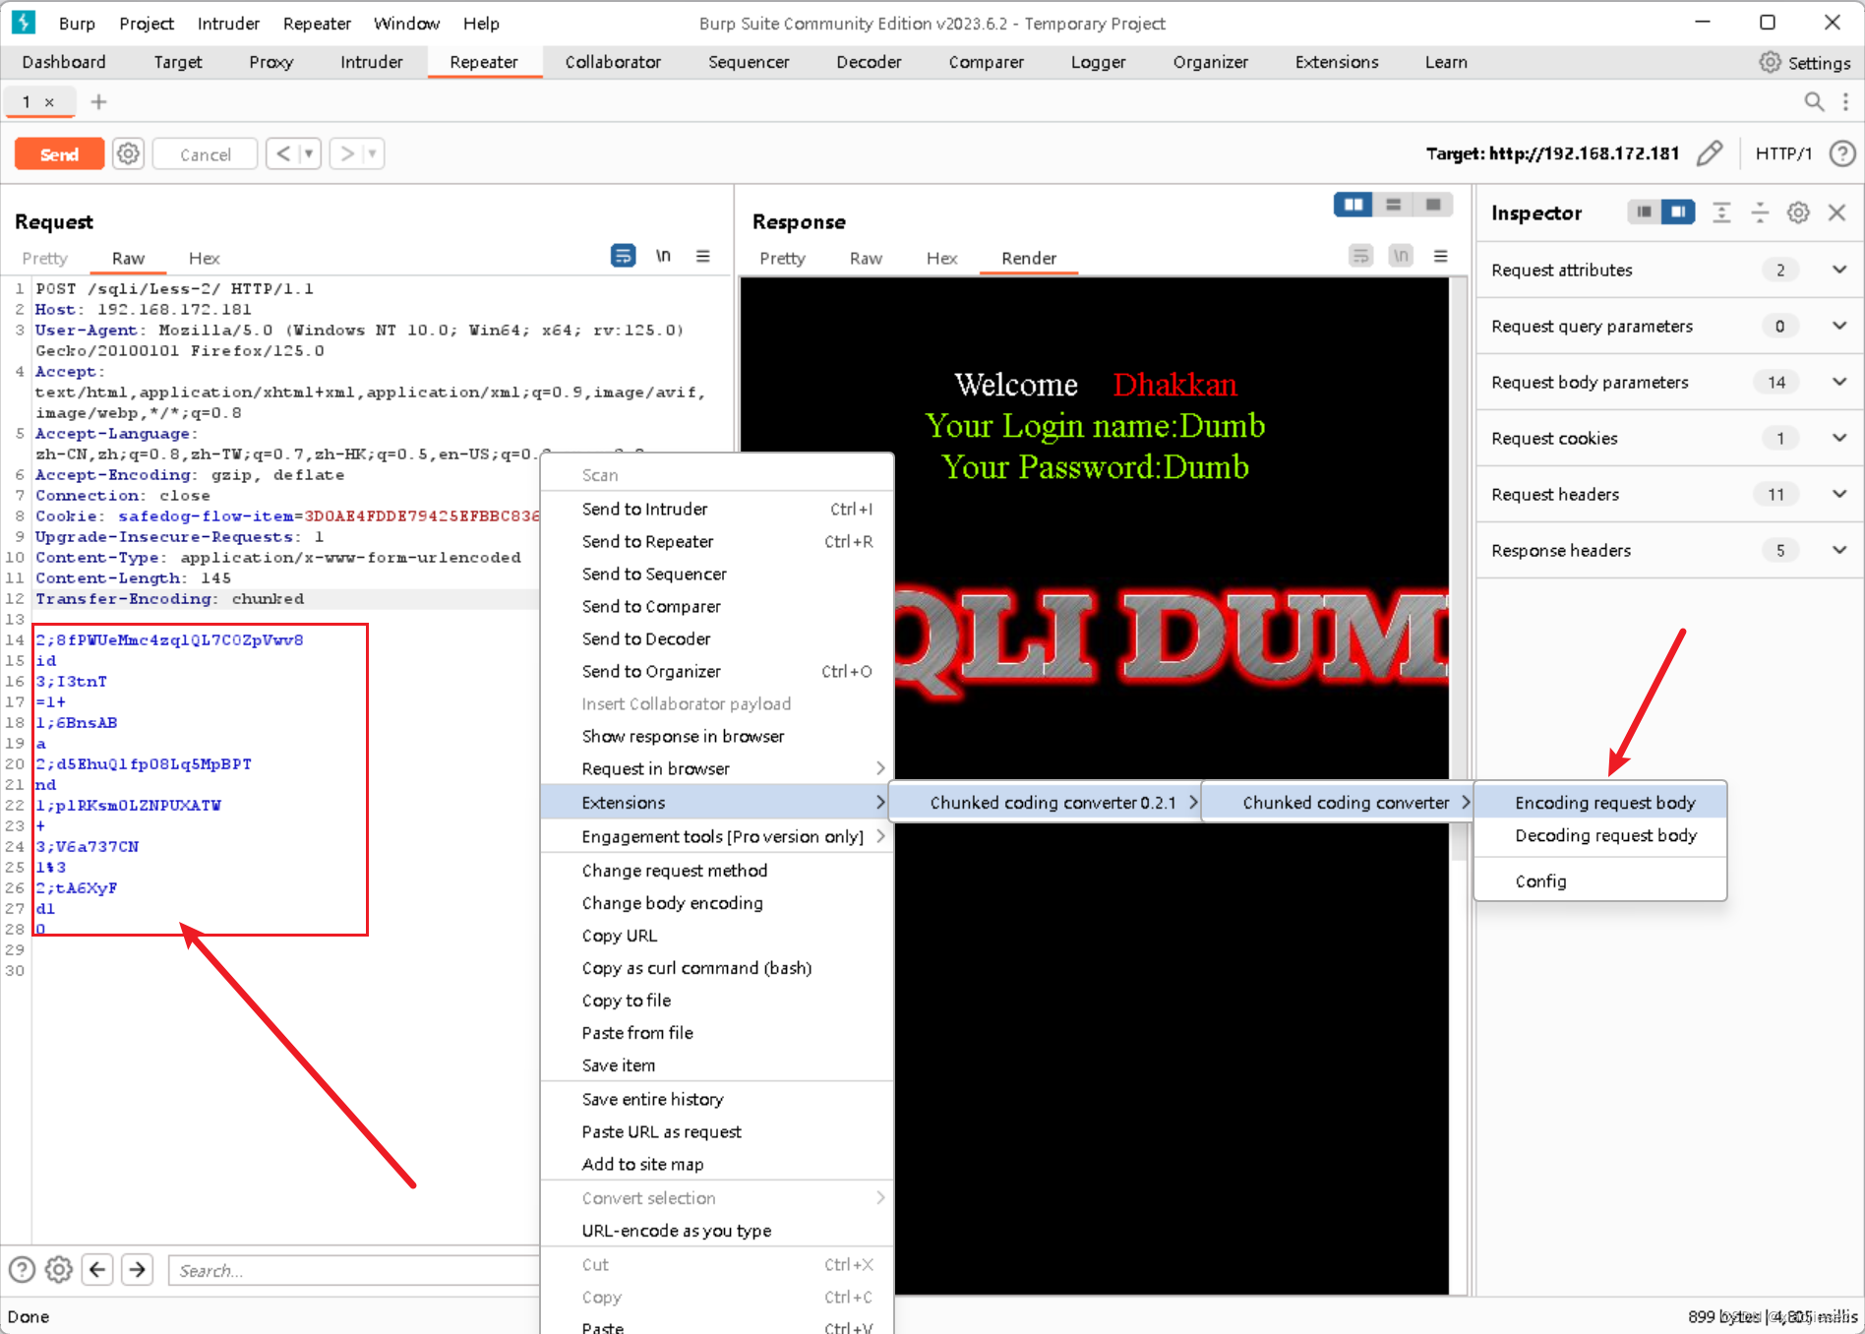This screenshot has width=1865, height=1334.
Task: Open the Repeater tab options kebab menu
Action: [x=1846, y=101]
